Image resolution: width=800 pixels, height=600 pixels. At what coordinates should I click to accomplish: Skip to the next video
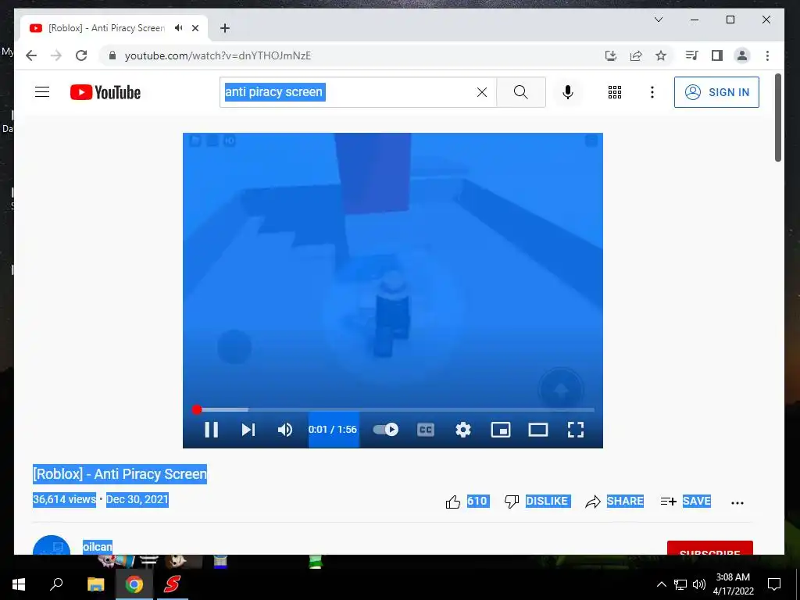pos(248,430)
